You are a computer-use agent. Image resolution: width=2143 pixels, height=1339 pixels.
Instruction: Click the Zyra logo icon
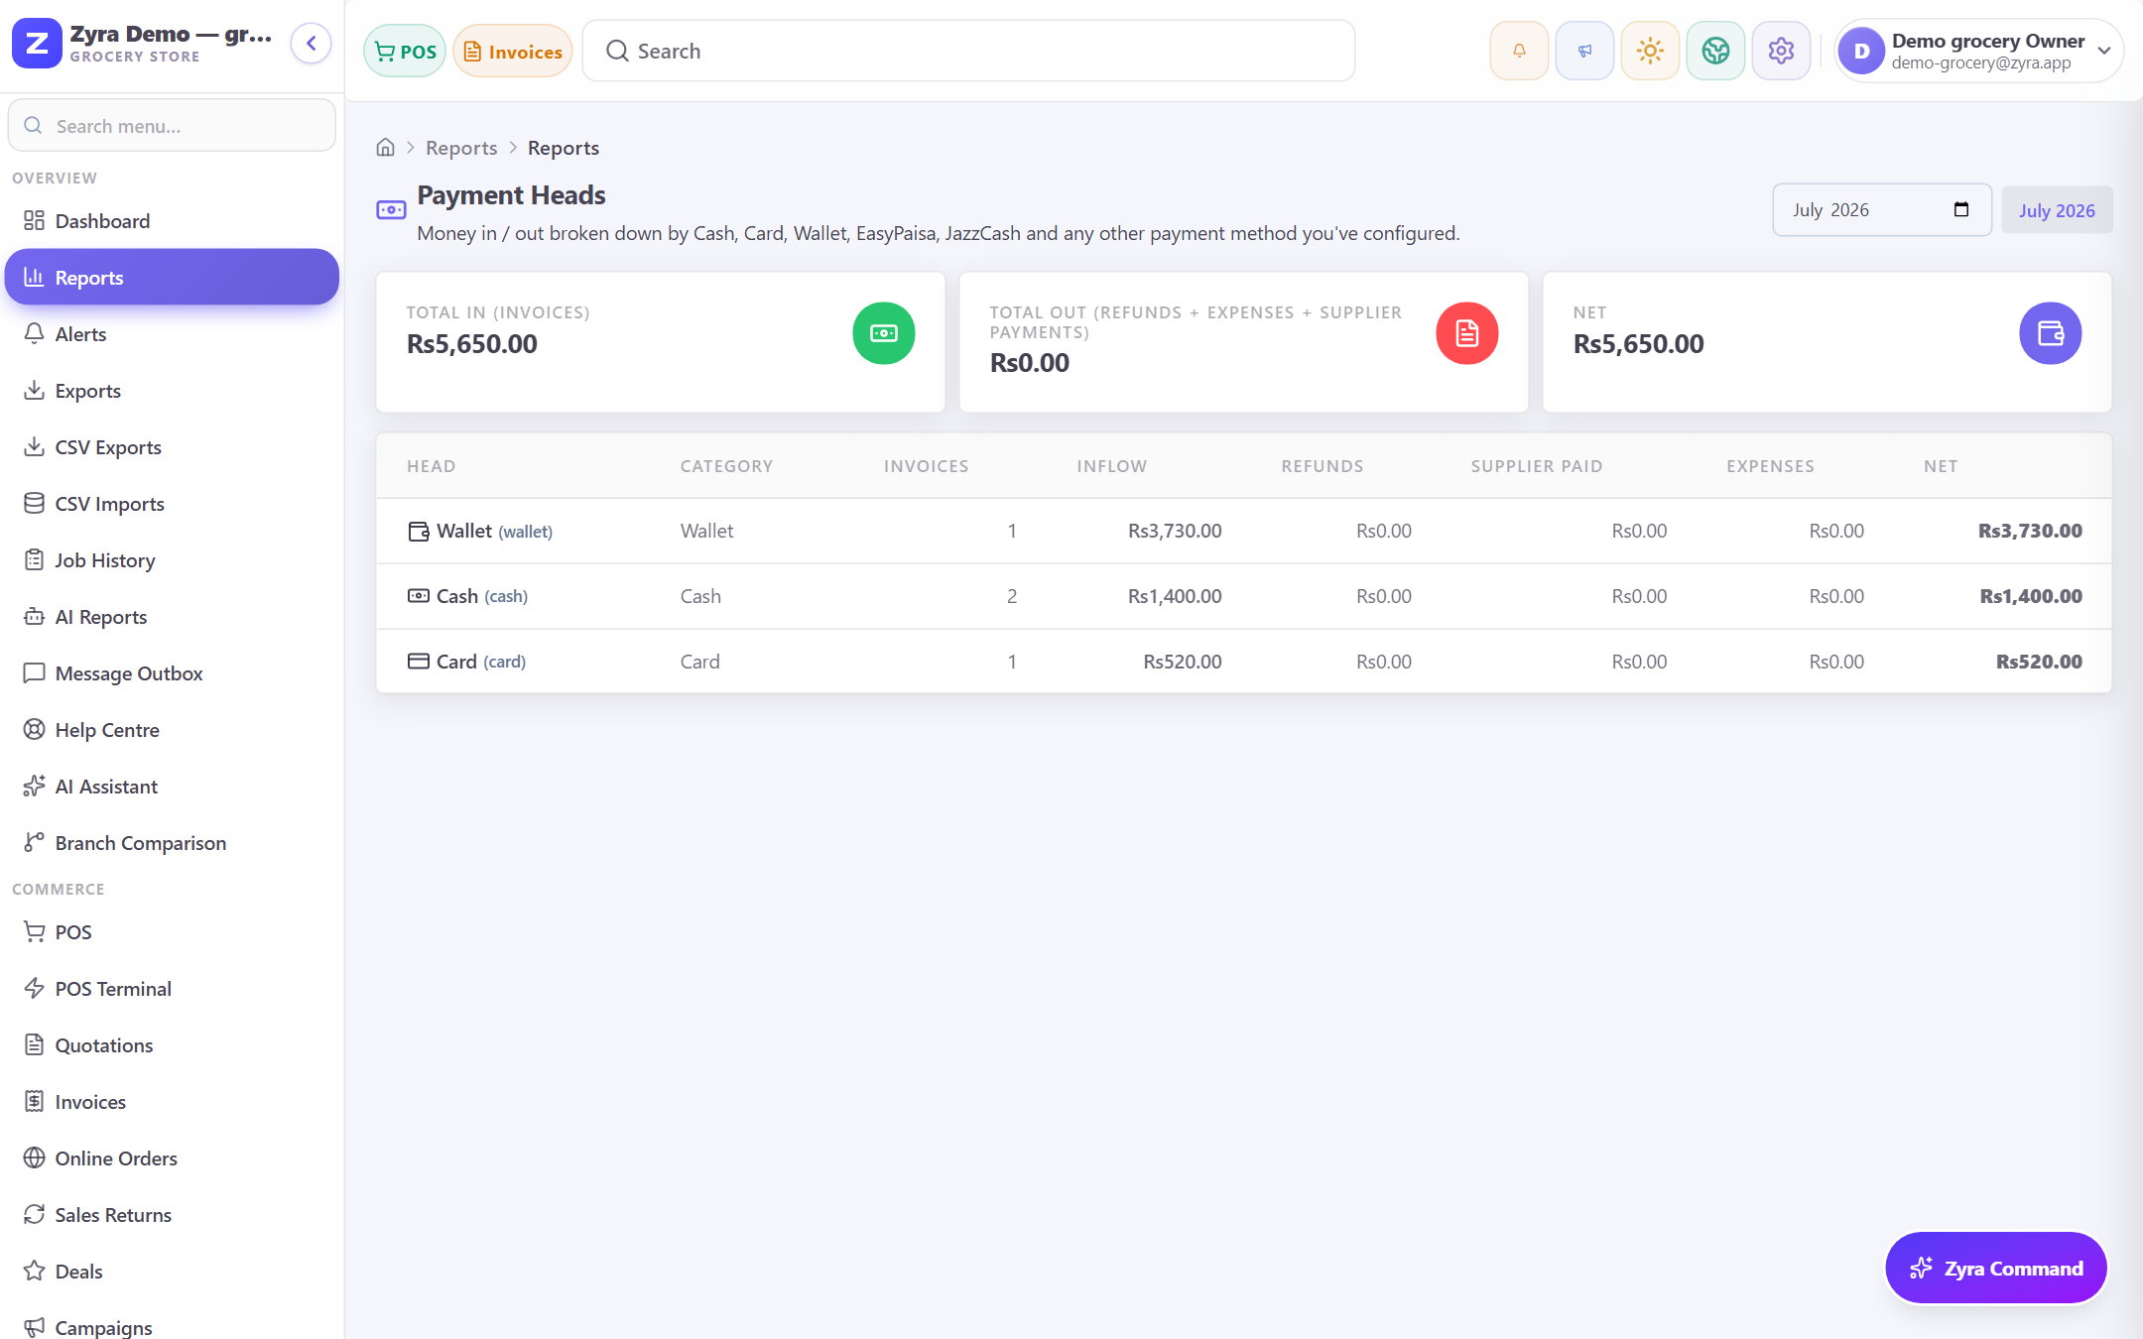tap(37, 44)
